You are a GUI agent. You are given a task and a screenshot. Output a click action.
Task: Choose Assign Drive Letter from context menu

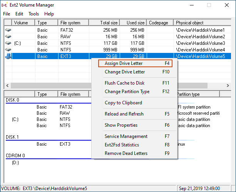[135, 63]
